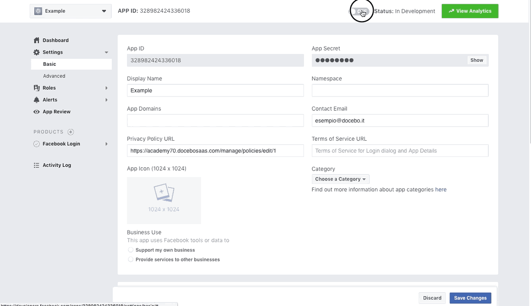Click the Alerts bell icon
The image size is (531, 306).
[x=37, y=100]
